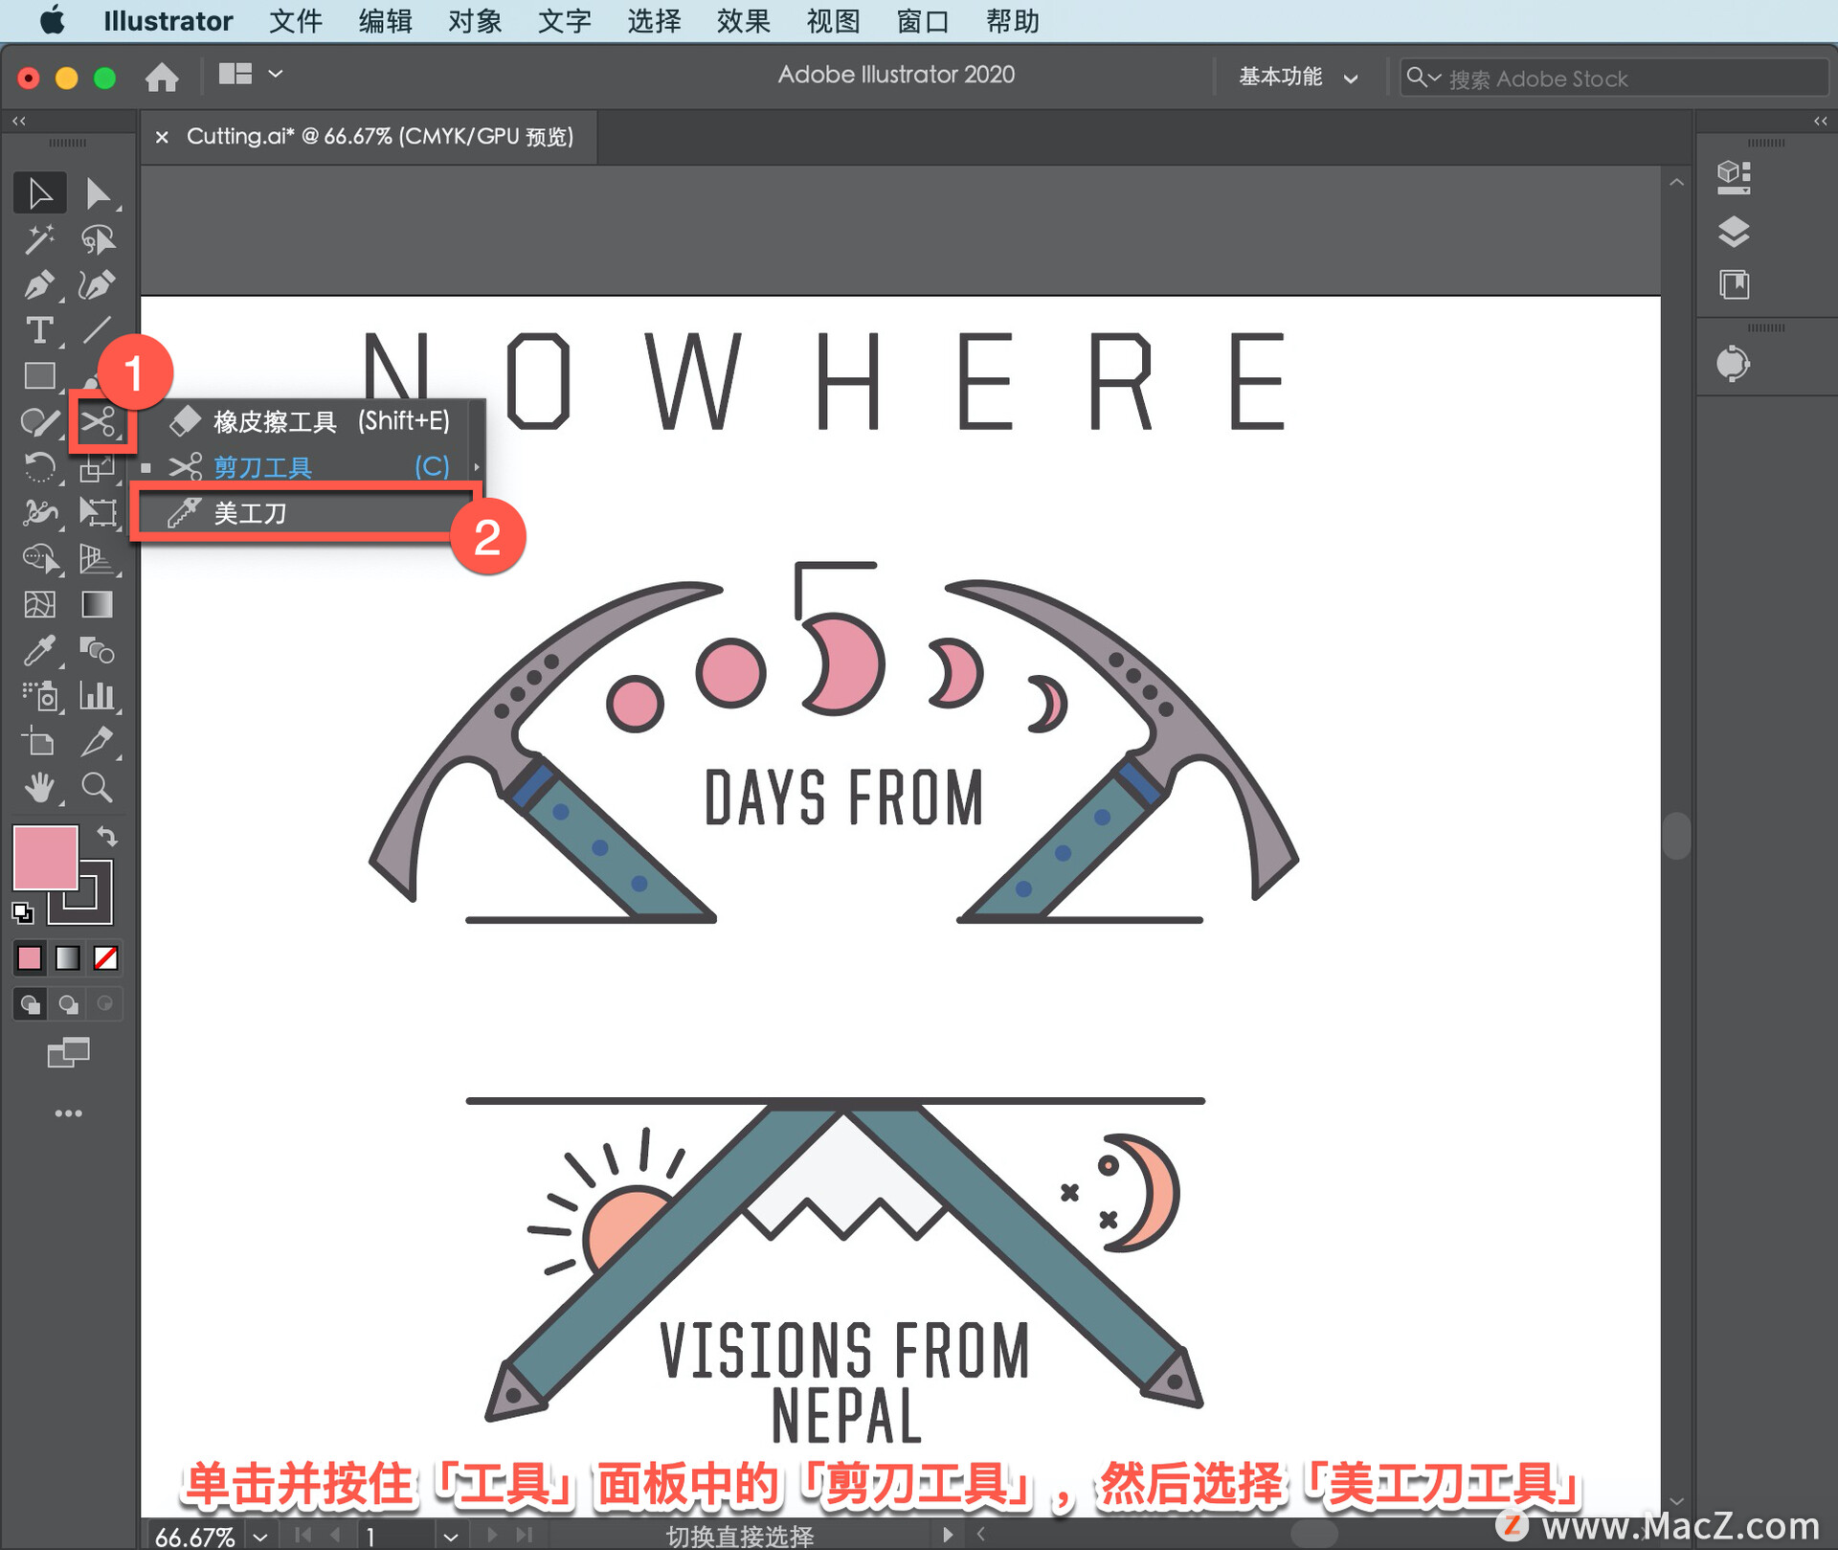Select the Magic Wand tool
The height and width of the screenshot is (1550, 1838).
click(x=39, y=239)
